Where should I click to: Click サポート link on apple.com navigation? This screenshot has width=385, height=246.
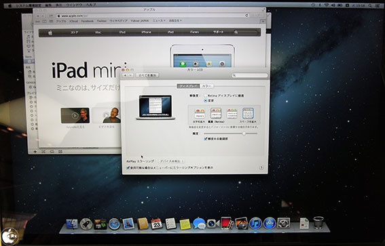[218, 32]
